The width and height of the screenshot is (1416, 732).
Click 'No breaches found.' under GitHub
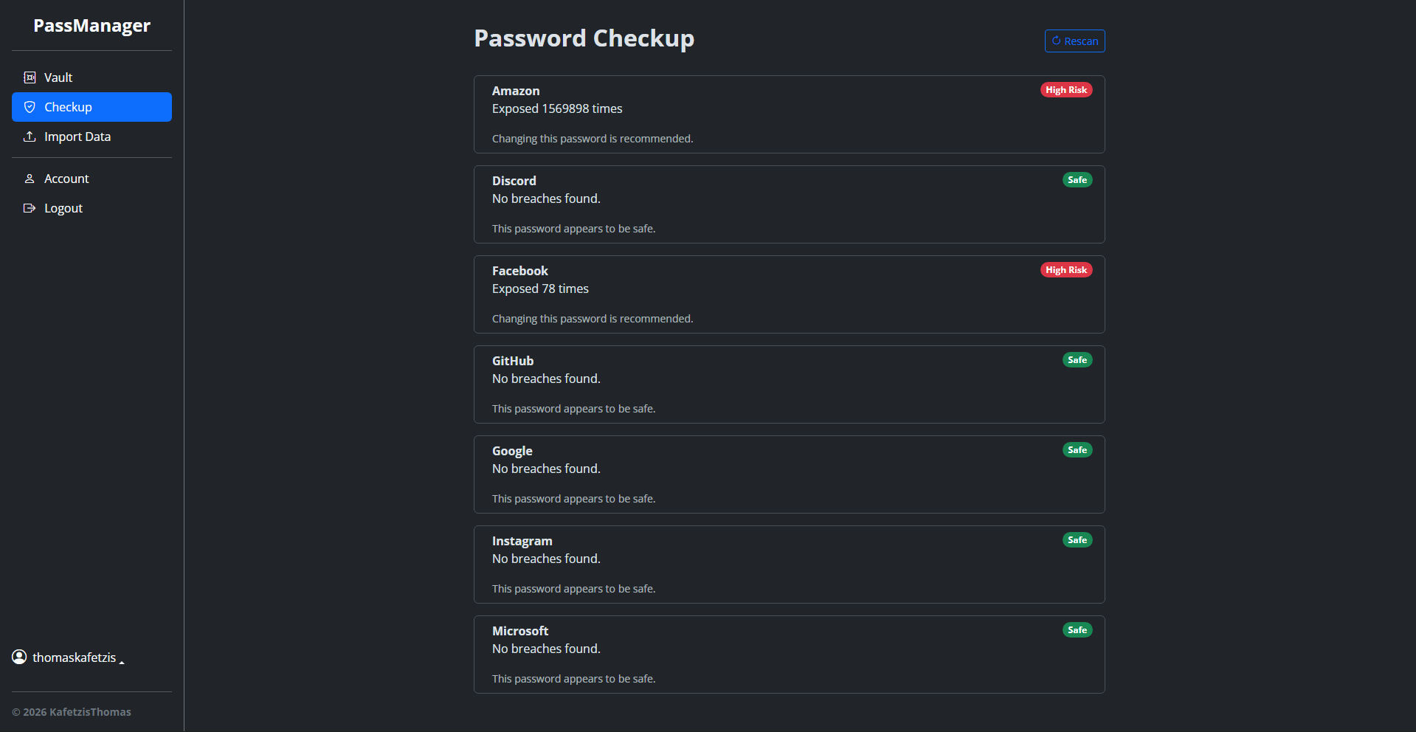[x=546, y=379]
